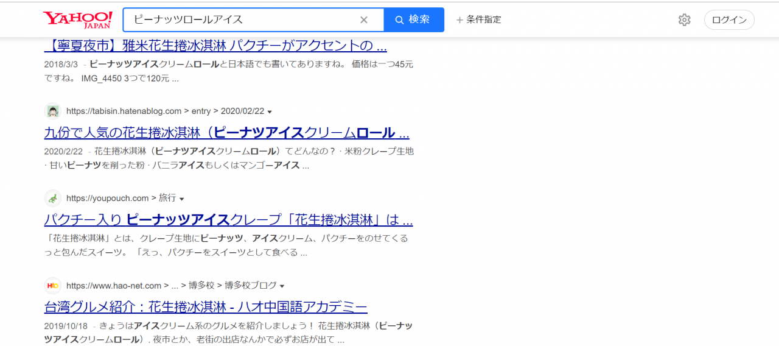Image resolution: width=779 pixels, height=346 pixels.
Task: Select the snippet dated 2019/10/18
Action: pyautogui.click(x=228, y=333)
